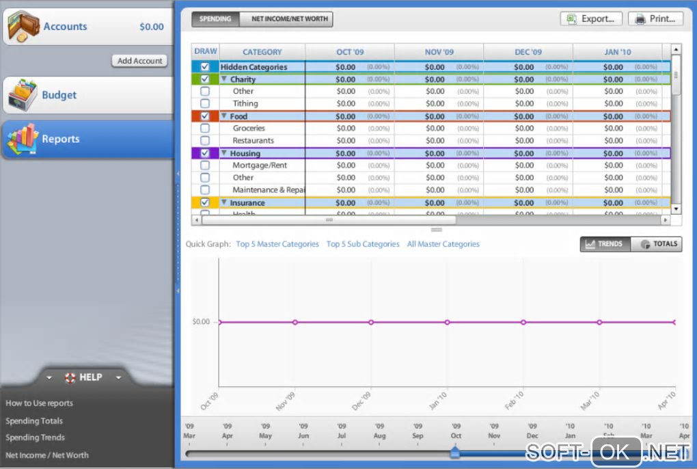Graph Top 5 Sub Categories
Screen dimensions: 697x469
pos(363,244)
